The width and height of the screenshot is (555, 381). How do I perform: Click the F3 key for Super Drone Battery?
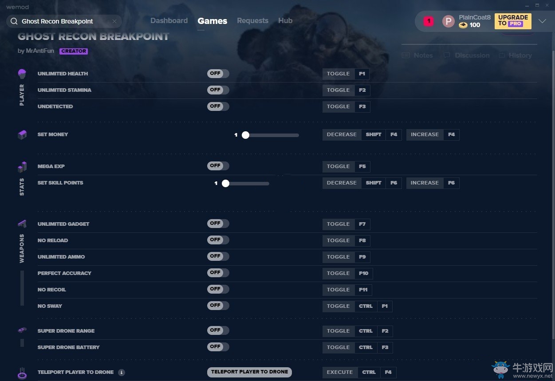[x=385, y=348]
